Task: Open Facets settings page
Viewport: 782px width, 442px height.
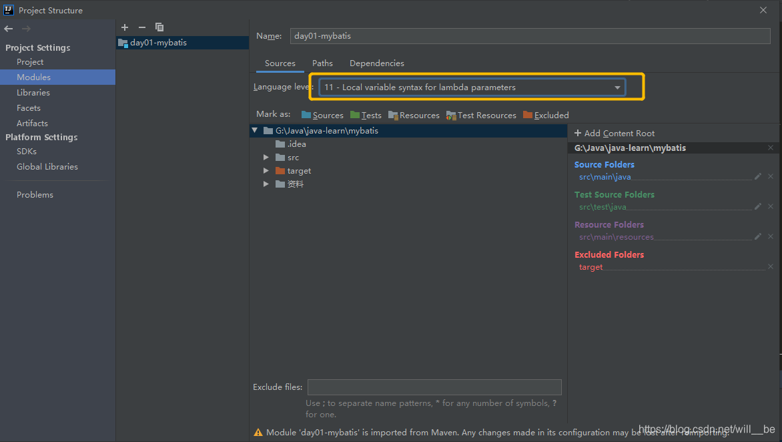Action: tap(29, 107)
